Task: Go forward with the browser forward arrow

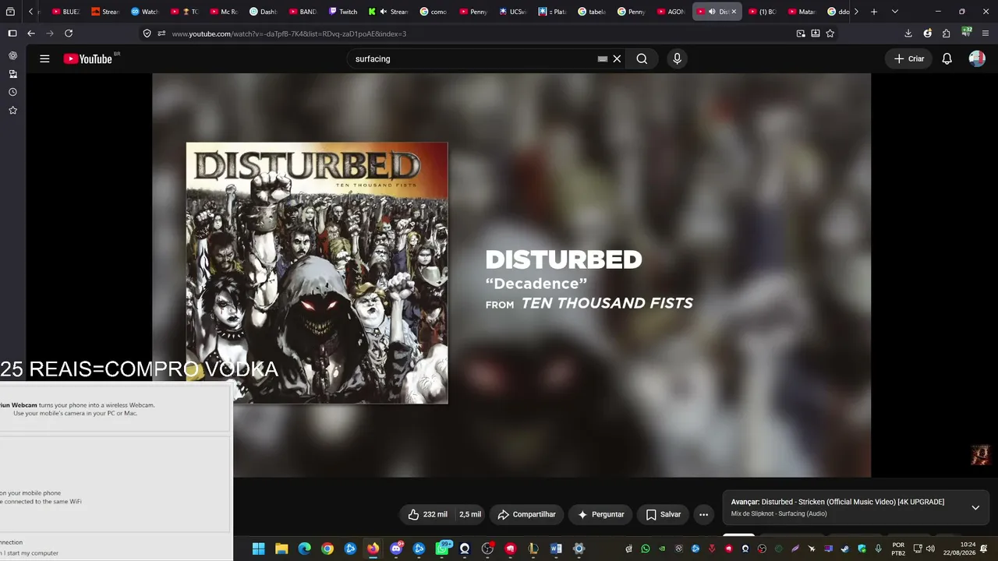Action: point(50,34)
